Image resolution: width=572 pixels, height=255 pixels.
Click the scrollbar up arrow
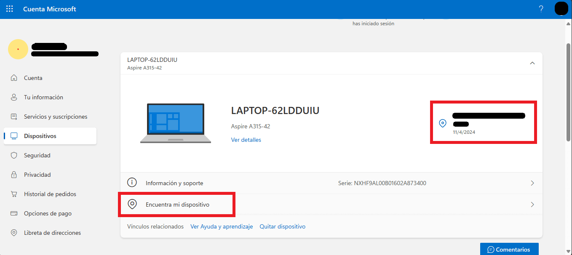(x=568, y=24)
